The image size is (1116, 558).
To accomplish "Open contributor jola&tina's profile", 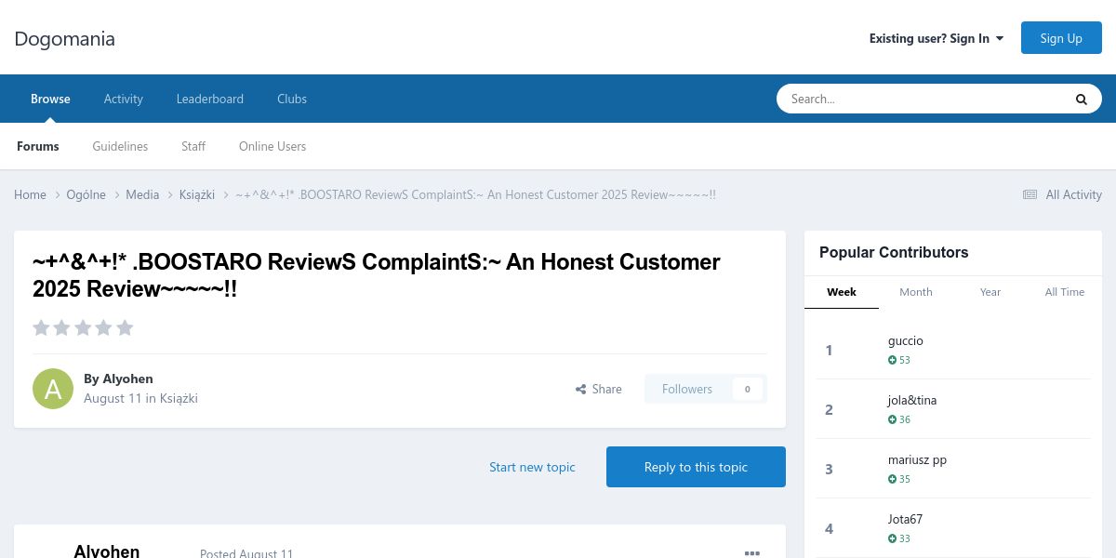I will [912, 400].
